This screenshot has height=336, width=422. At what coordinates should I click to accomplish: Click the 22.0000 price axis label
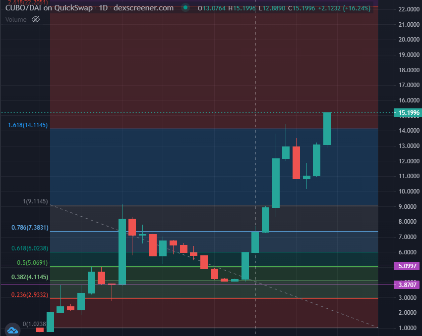coord(409,9)
